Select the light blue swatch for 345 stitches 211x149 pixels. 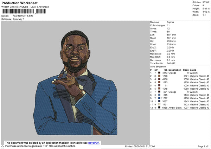tap(159, 95)
